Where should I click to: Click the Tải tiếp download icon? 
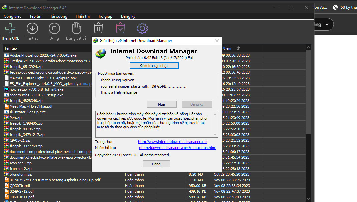pos(32,28)
